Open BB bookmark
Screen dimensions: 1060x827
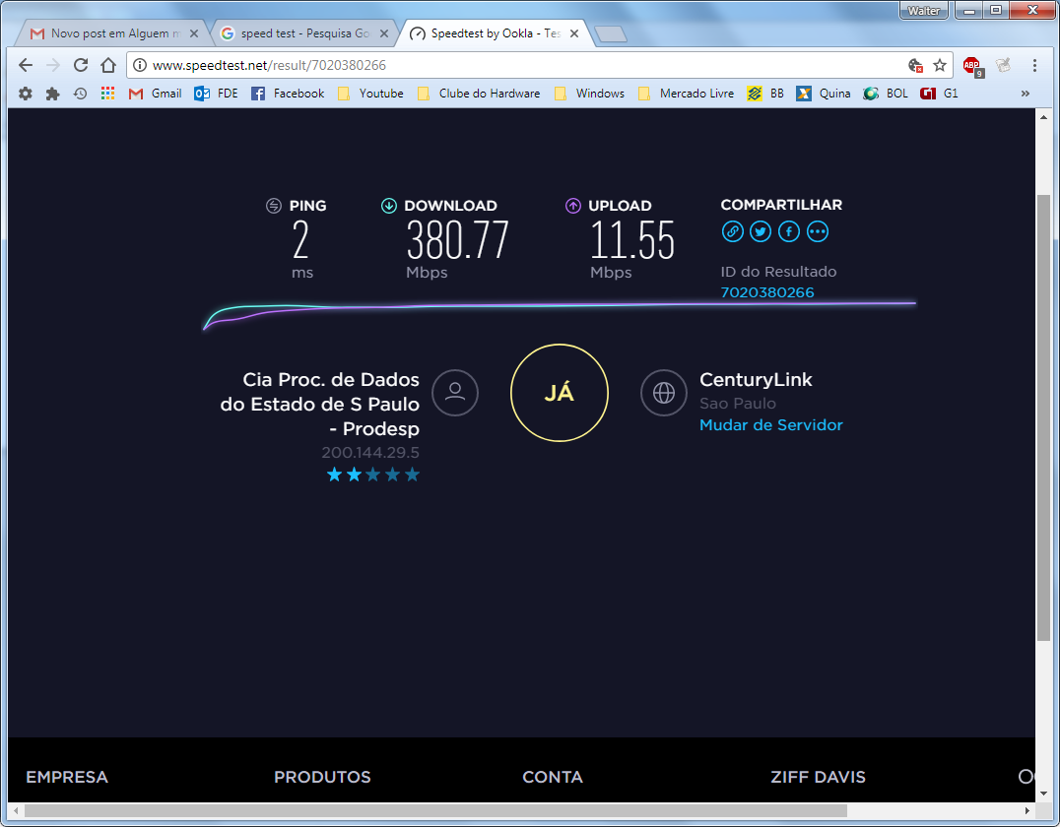coord(765,94)
